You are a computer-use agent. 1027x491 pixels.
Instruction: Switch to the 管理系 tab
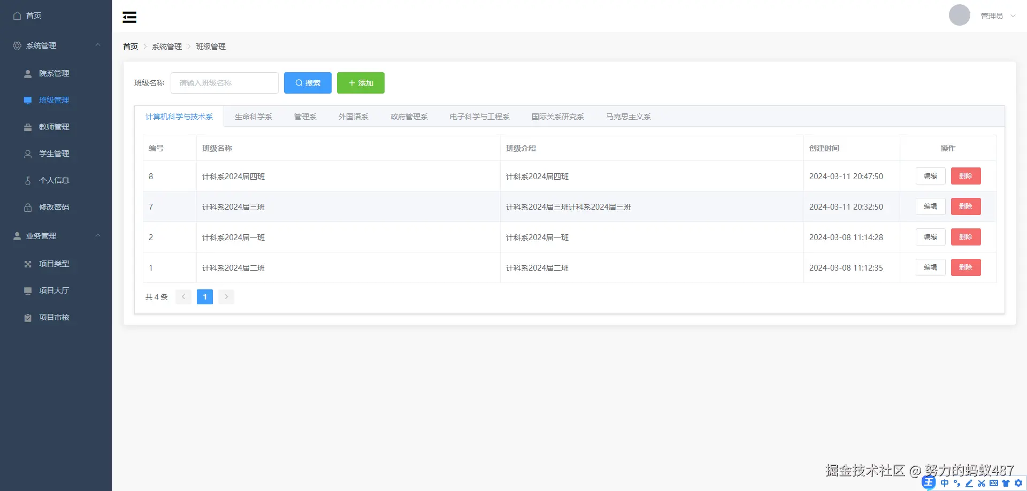[x=305, y=117]
